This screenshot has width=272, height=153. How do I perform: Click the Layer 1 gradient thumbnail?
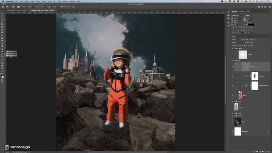pyautogui.click(x=243, y=54)
